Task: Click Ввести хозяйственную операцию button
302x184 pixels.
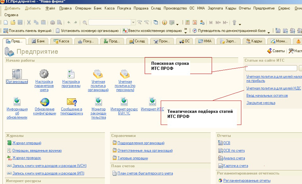Action: click(x=152, y=31)
